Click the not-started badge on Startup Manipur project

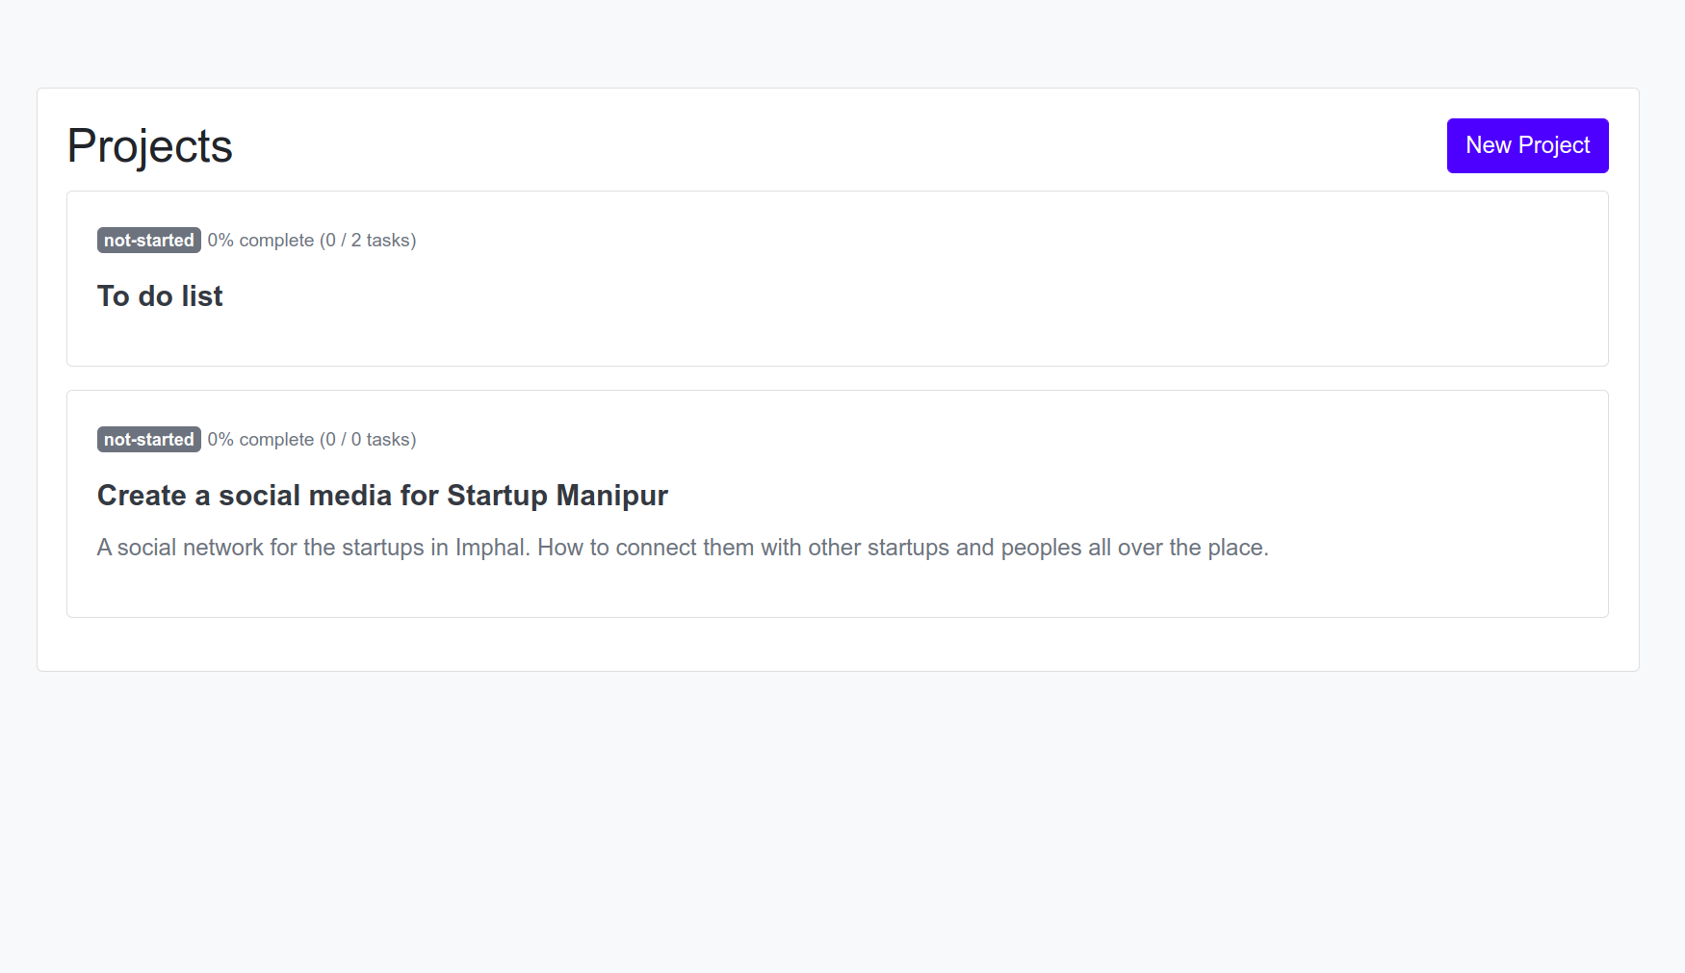148,440
